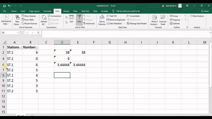Select column D header
Viewport: 212px width, 119px height.
pyautogui.click(x=62, y=42)
